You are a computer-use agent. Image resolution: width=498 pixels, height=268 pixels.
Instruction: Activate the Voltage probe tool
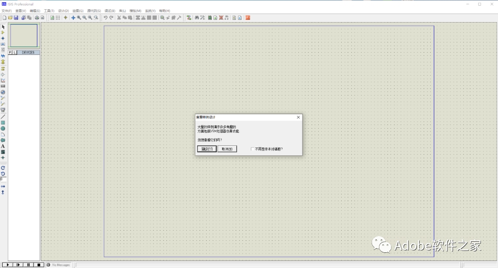click(3, 98)
